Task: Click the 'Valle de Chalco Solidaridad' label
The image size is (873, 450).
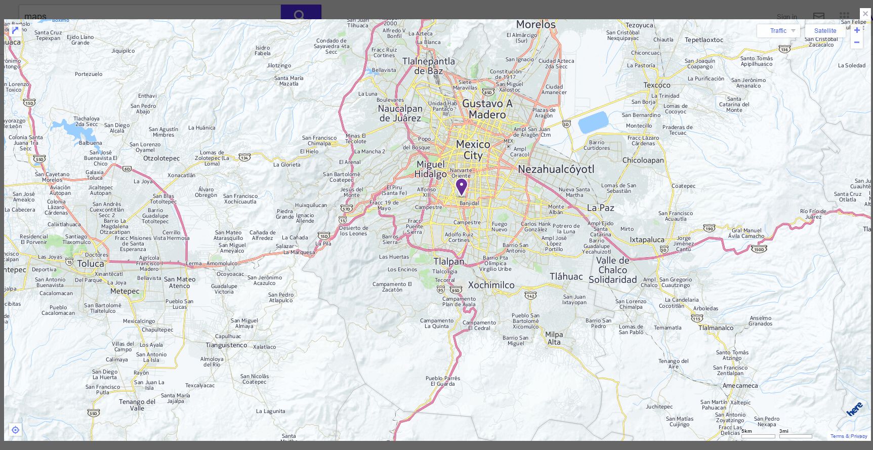Action: click(x=613, y=270)
